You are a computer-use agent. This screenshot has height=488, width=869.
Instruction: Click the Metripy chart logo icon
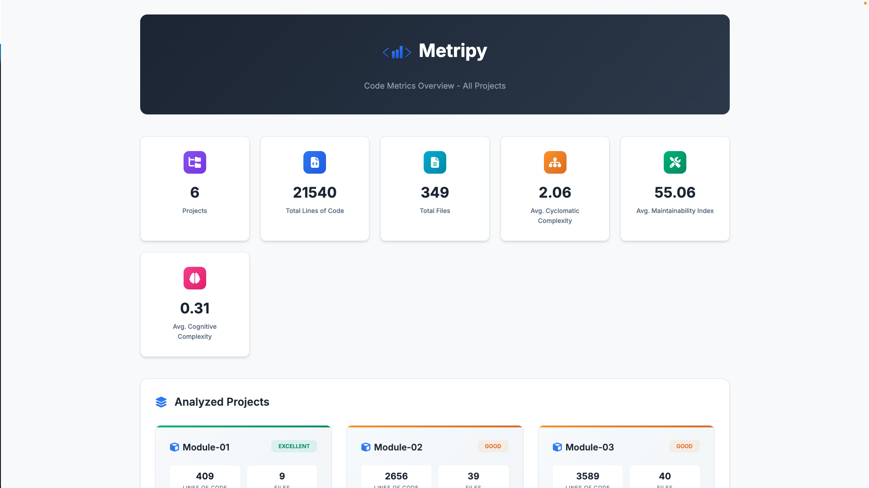(397, 52)
